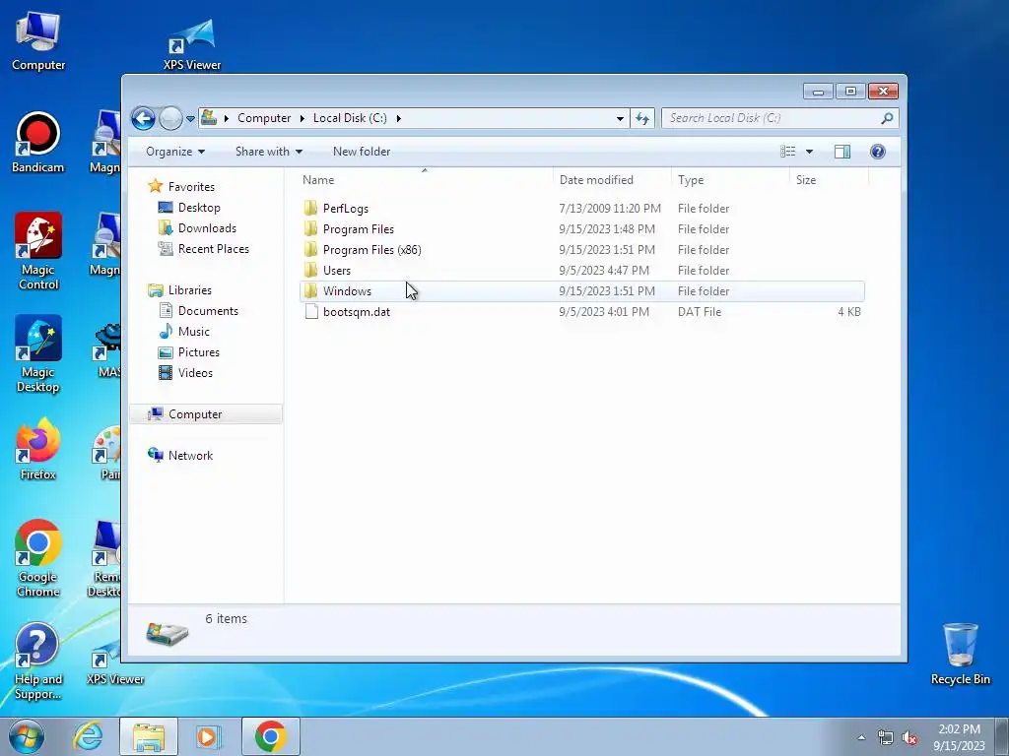The width and height of the screenshot is (1009, 756).
Task: Open Recent Places in Favorites
Action: tap(213, 249)
